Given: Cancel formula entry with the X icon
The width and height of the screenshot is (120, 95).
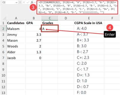Looking at the screenshot, I should pyautogui.click(x=24, y=3).
